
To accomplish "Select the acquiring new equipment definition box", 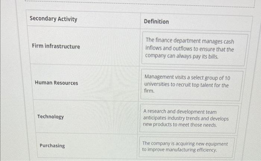I will click(x=187, y=147).
